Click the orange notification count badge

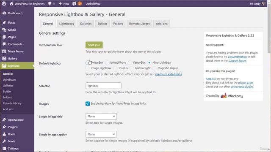(80, 4)
